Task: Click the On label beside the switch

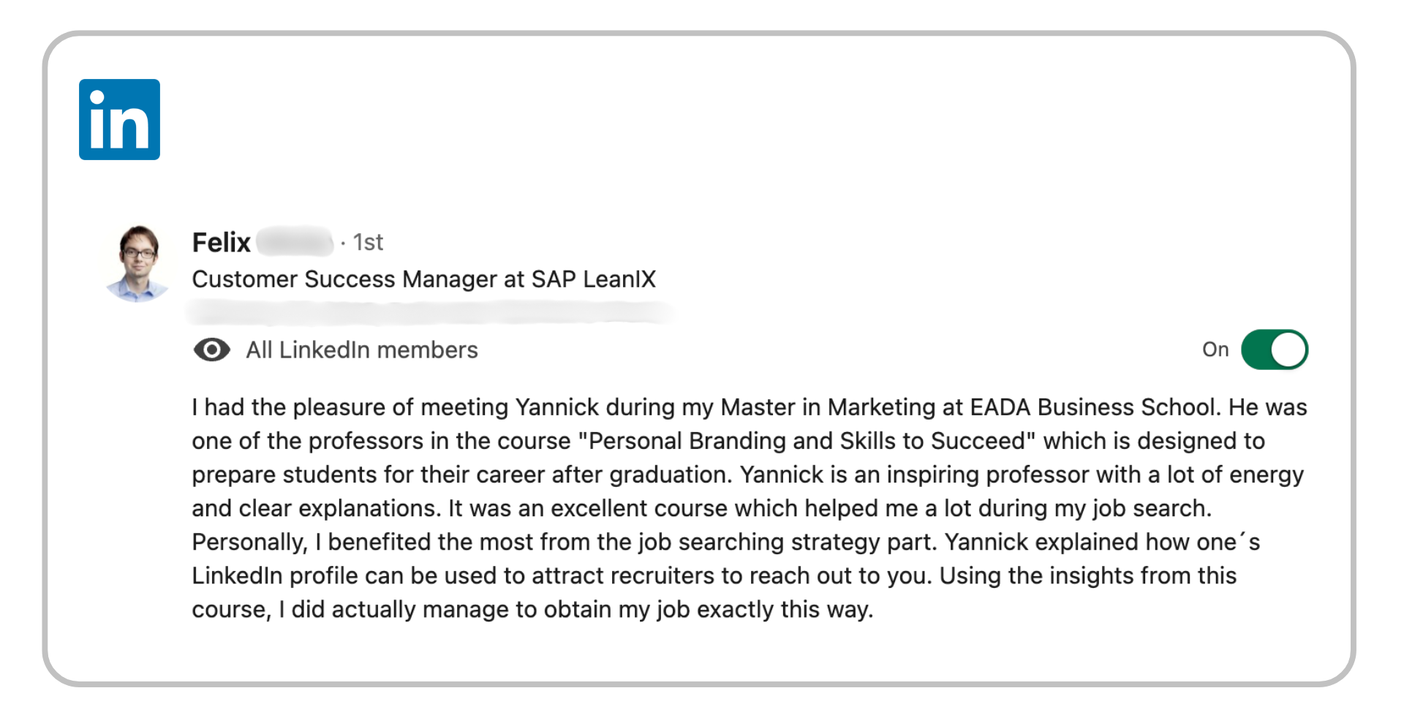Action: 1215,349
